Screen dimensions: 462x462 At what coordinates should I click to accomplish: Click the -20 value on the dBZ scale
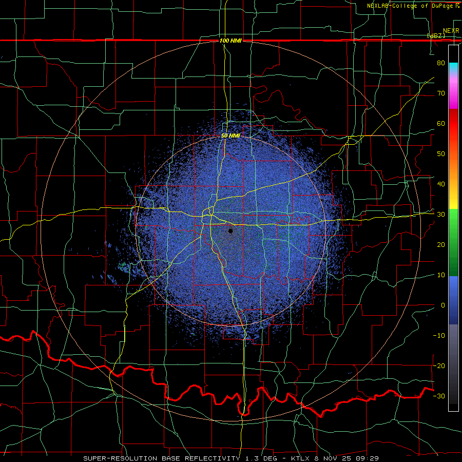coord(439,365)
